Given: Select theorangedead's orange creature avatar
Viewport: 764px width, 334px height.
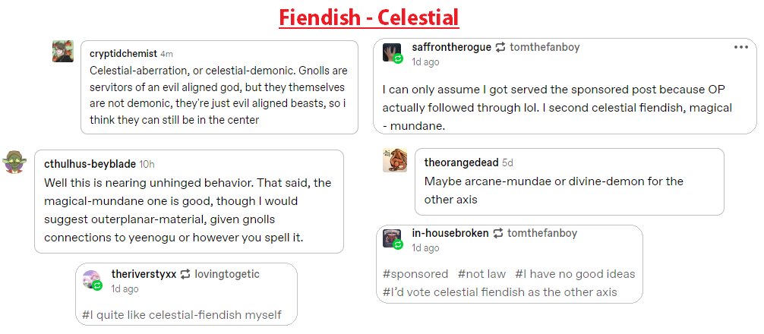Looking at the screenshot, I should [395, 160].
